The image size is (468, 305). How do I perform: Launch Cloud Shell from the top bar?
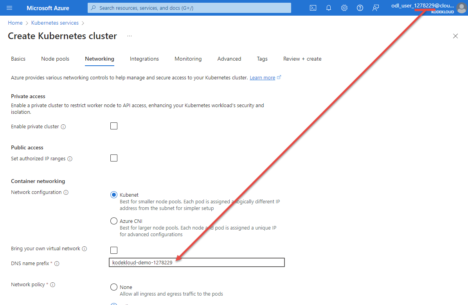coord(313,8)
